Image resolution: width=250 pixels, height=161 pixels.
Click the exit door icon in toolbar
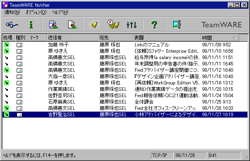tap(176, 25)
